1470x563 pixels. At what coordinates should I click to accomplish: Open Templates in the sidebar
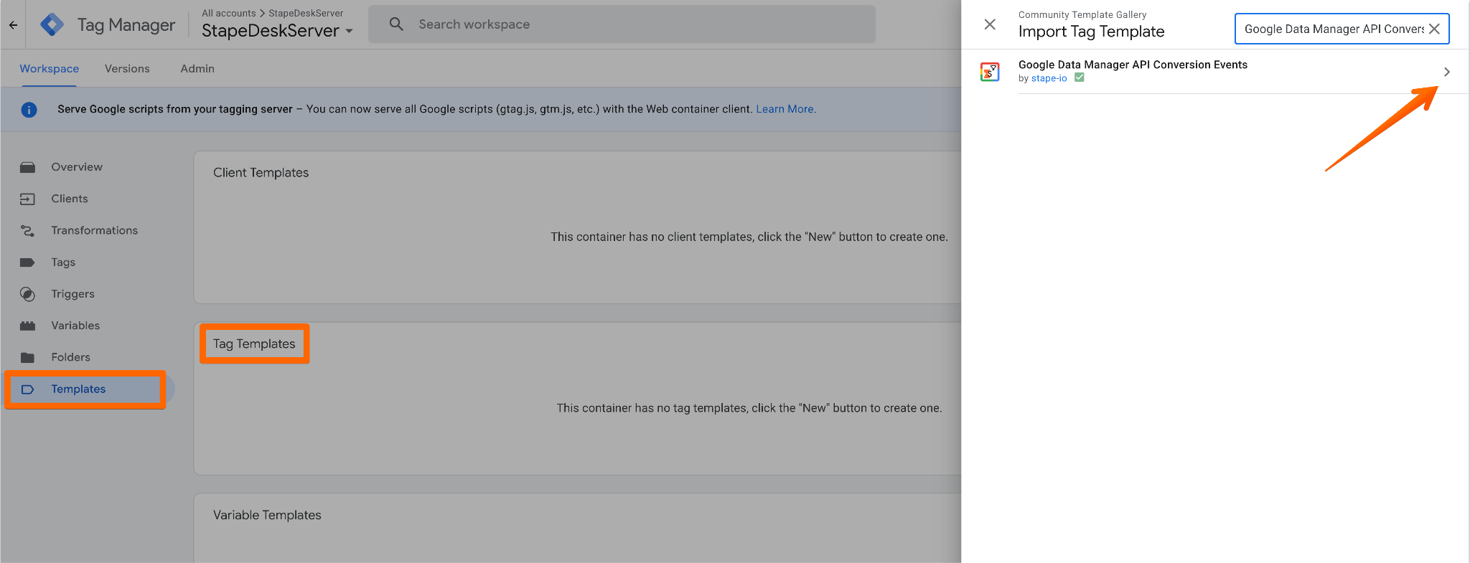(78, 389)
